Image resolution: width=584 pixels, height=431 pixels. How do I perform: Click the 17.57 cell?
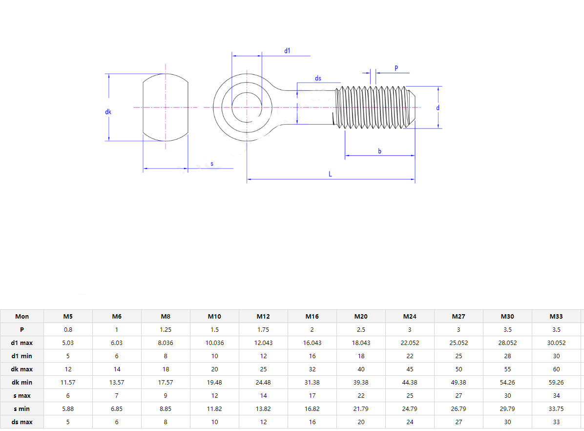[x=166, y=382]
